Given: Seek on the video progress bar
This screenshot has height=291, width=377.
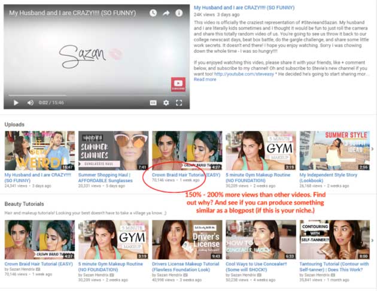Looking at the screenshot, I should click(96, 95).
